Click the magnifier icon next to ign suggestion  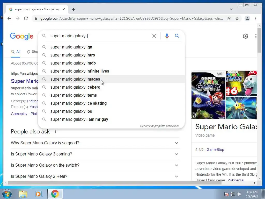[x=44, y=47]
